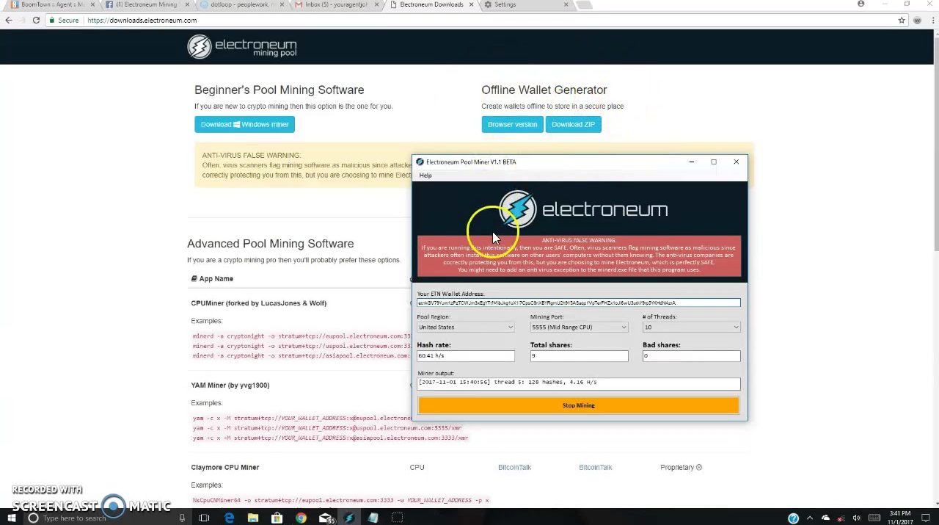Show hidden system tray icons
This screenshot has height=525, width=939.
pos(811,518)
